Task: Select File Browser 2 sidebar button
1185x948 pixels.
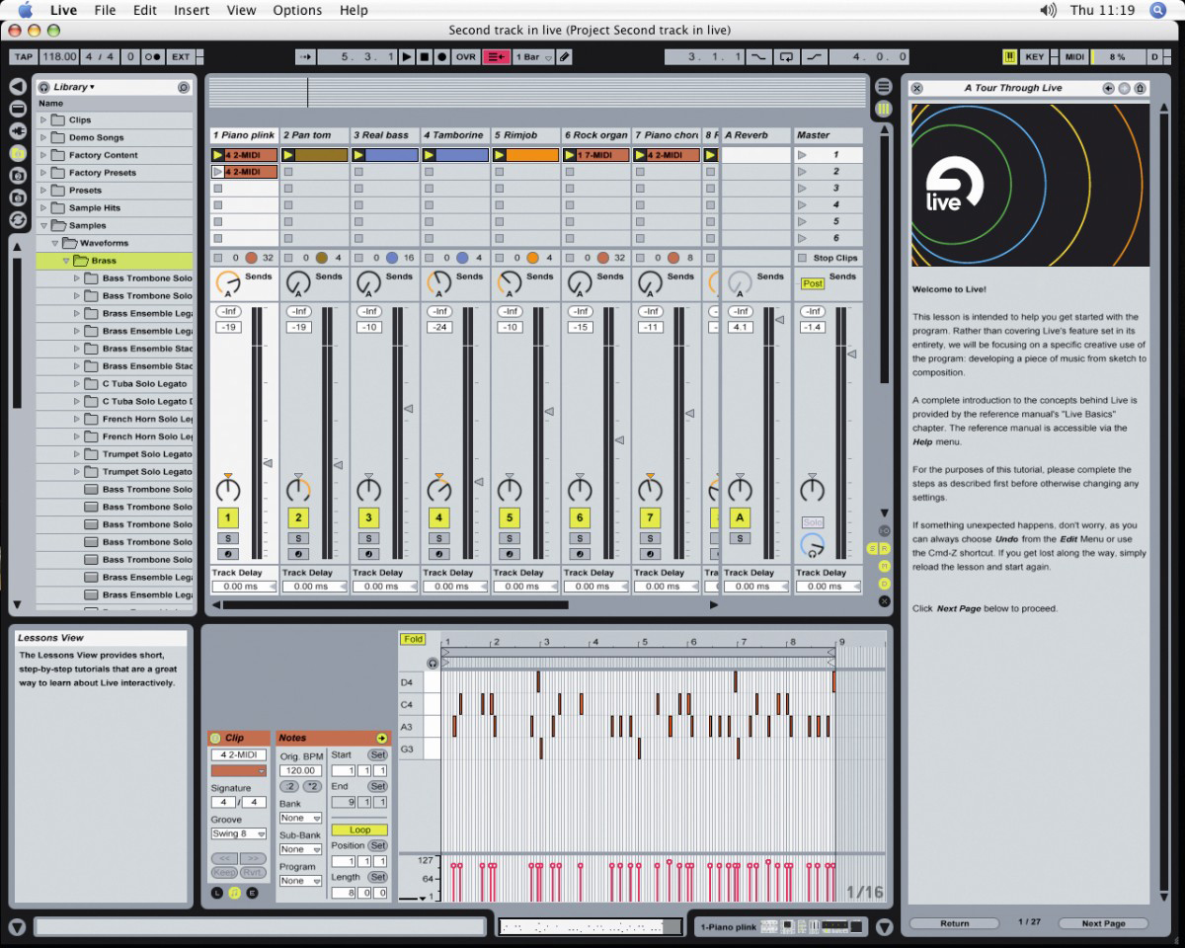Action: coord(18,175)
